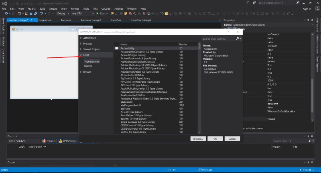The height and width of the screenshot is (173, 321).
Task: Click OK in Reference Manager
Action: [215, 138]
